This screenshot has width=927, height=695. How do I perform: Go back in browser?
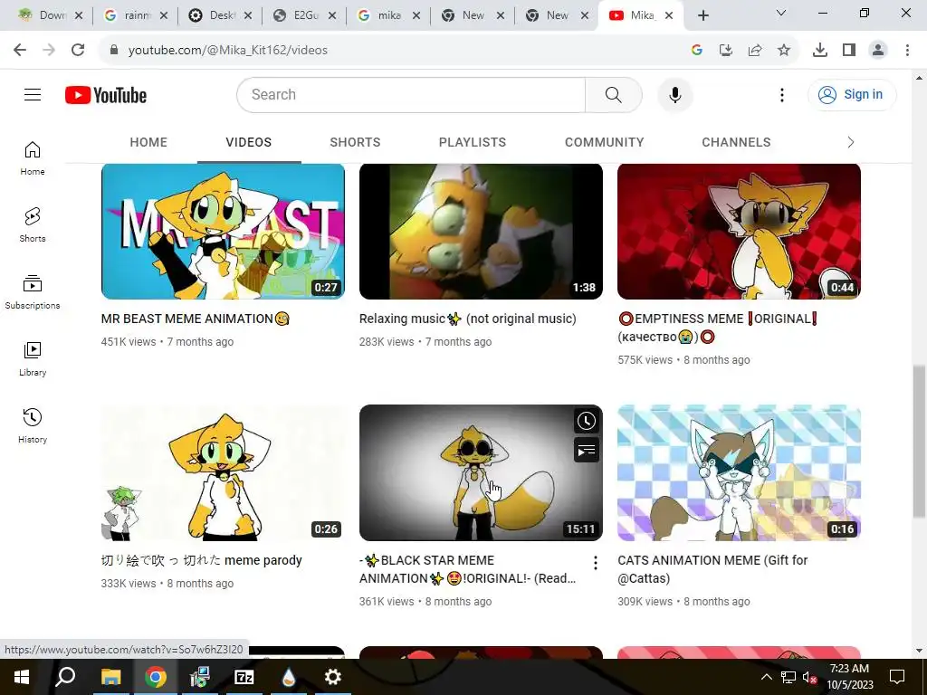coord(20,50)
